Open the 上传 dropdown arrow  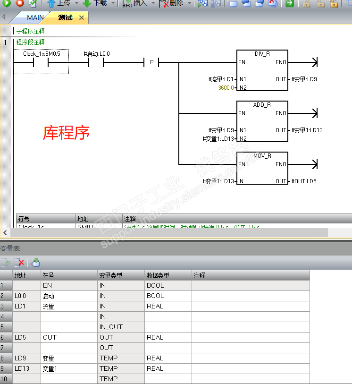click(x=77, y=3)
